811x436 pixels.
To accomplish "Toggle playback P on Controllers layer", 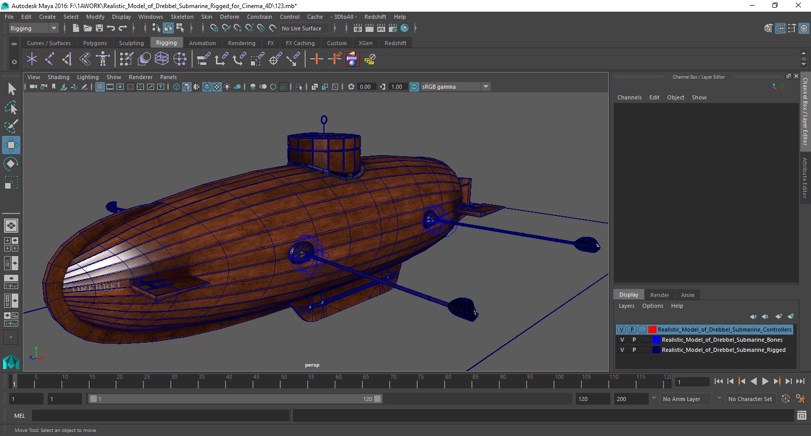I will click(x=633, y=330).
